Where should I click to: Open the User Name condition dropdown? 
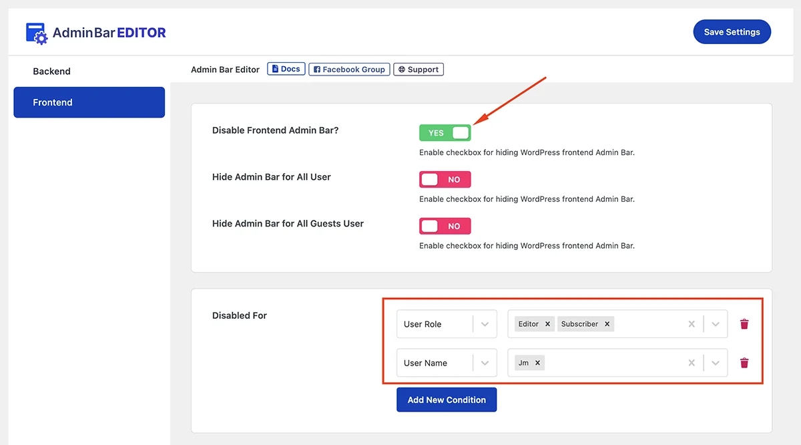pyautogui.click(x=485, y=362)
